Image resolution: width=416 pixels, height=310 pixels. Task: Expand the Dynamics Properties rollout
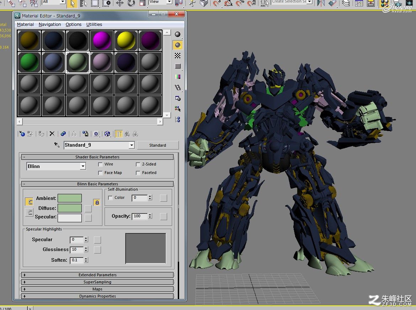tap(97, 296)
